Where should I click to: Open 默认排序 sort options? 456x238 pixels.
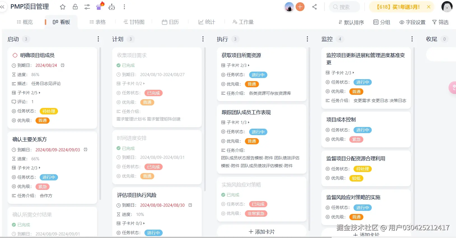pos(351,22)
